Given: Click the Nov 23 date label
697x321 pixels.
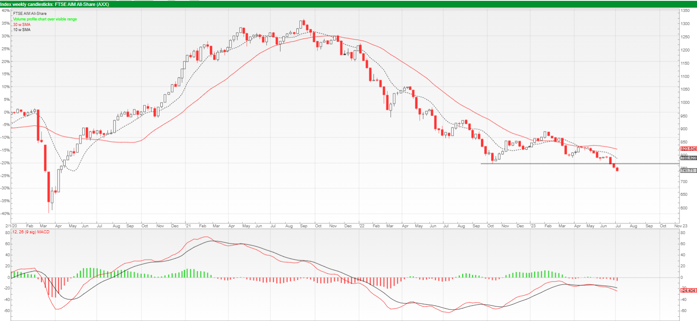Looking at the screenshot, I should 681,226.
